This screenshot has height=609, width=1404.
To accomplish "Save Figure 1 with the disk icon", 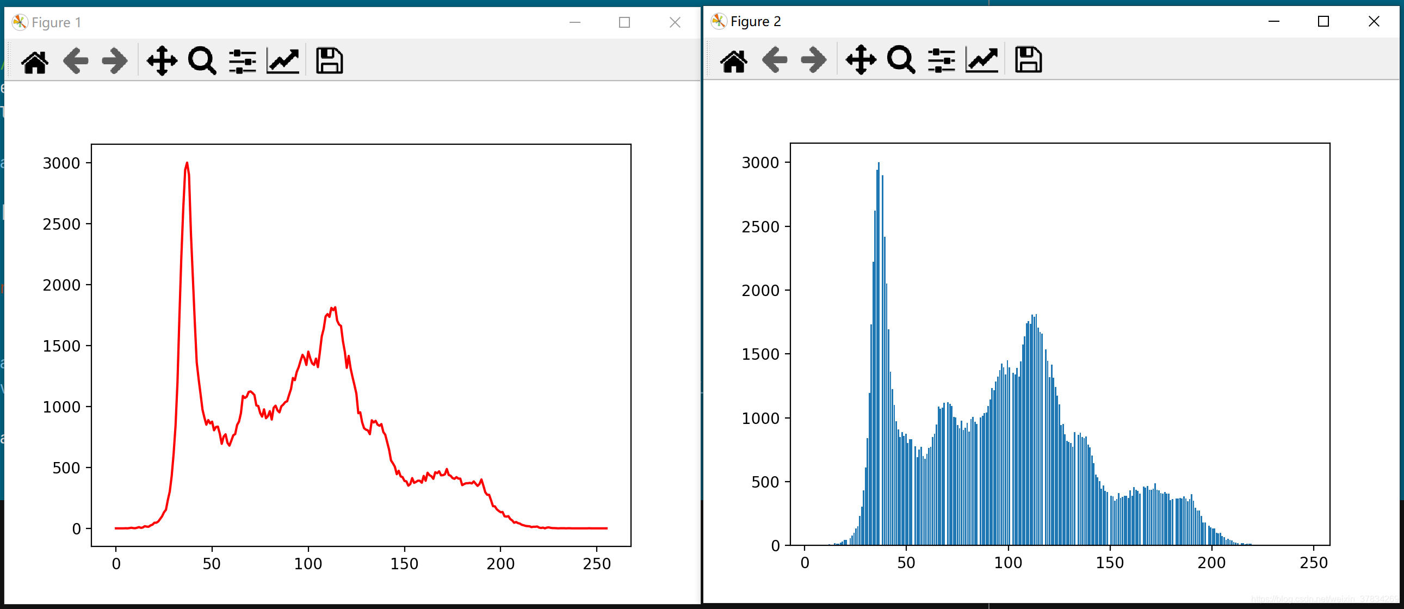I will point(329,60).
